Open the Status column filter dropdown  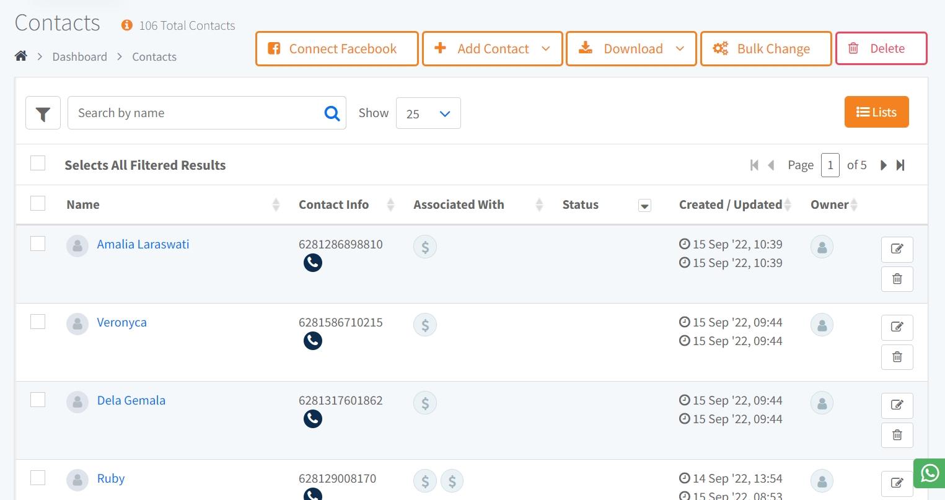pos(644,206)
